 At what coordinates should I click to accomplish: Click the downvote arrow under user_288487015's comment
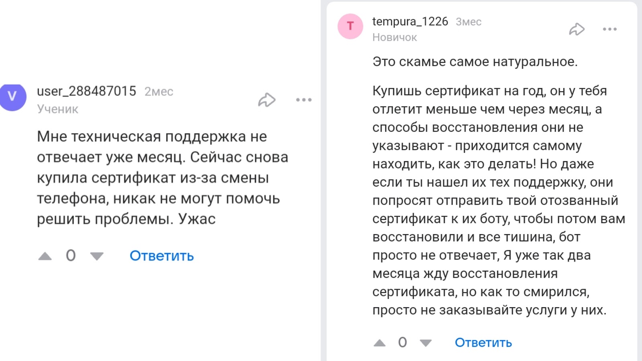click(x=96, y=256)
